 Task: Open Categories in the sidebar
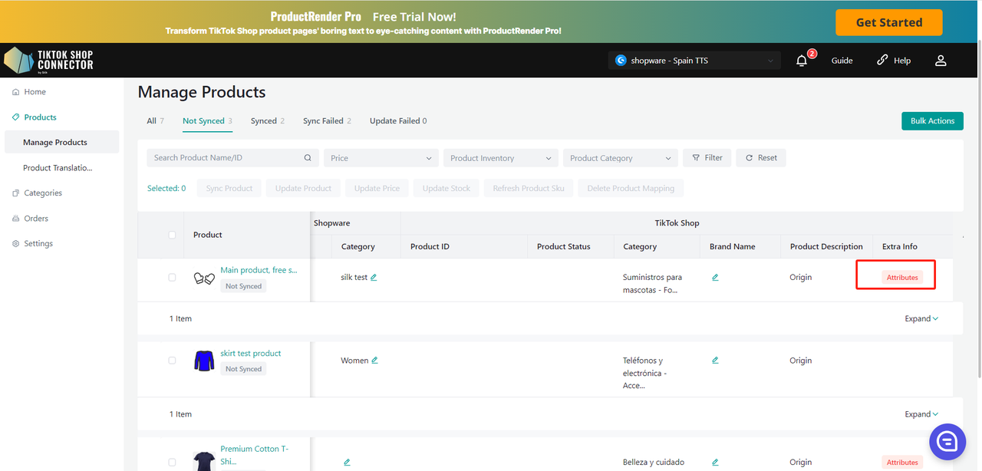click(43, 193)
